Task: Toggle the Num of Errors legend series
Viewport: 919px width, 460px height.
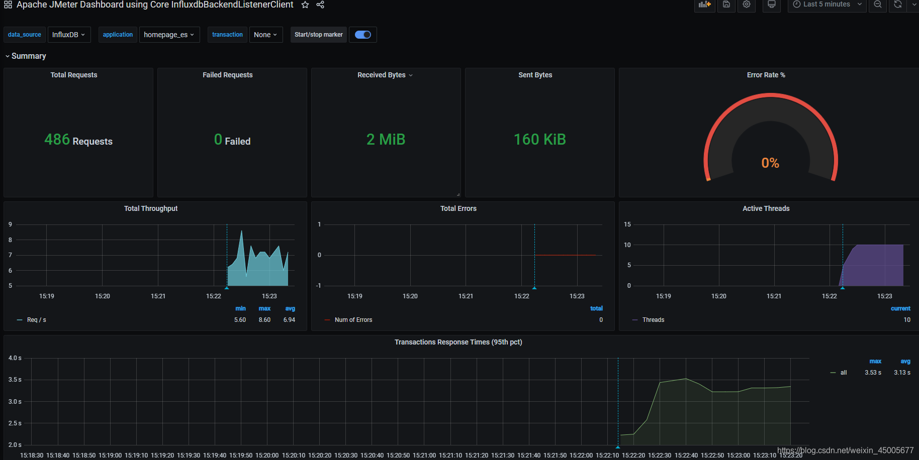Action: 353,320
